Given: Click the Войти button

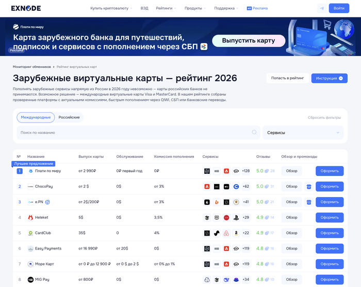Looking at the screenshot, I should tap(339, 8).
